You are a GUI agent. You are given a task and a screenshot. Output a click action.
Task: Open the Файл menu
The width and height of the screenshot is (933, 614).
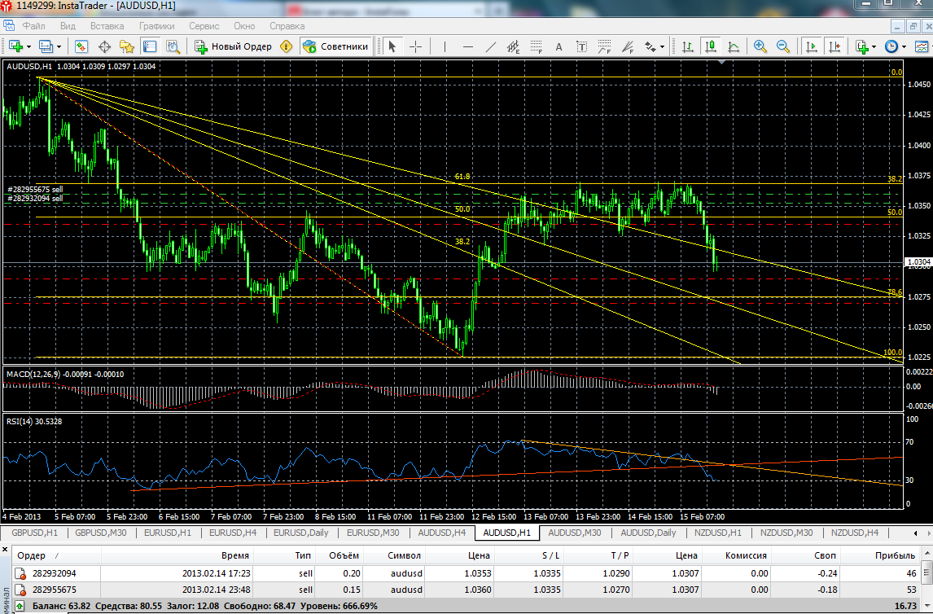click(34, 26)
